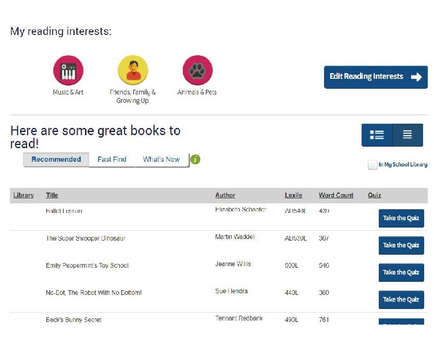Viewport: 434px width, 346px height.
Task: Click the Animals & Pets paw icon
Action: [x=197, y=70]
